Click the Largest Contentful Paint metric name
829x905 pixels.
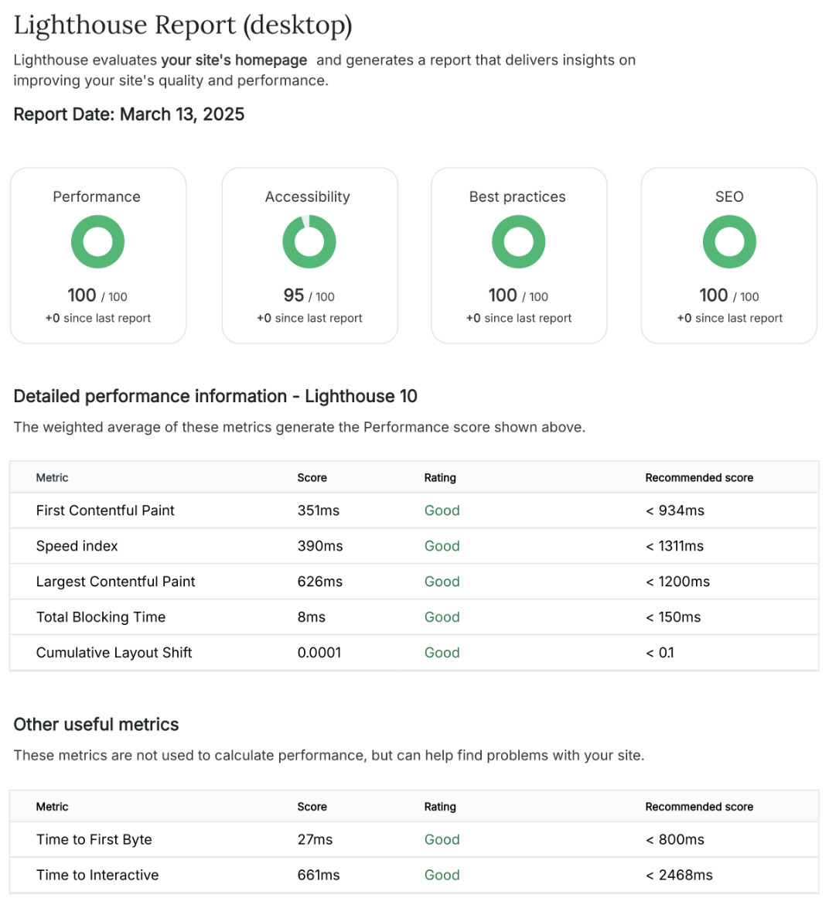[115, 582]
